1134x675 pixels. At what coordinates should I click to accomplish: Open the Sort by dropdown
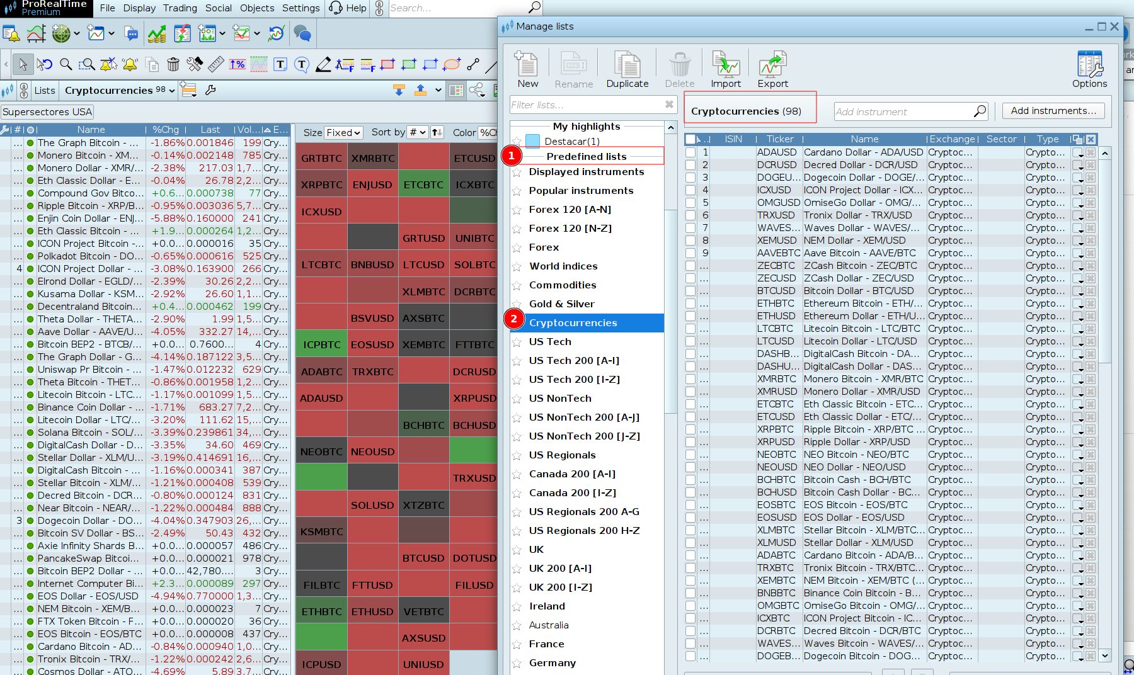(x=418, y=132)
